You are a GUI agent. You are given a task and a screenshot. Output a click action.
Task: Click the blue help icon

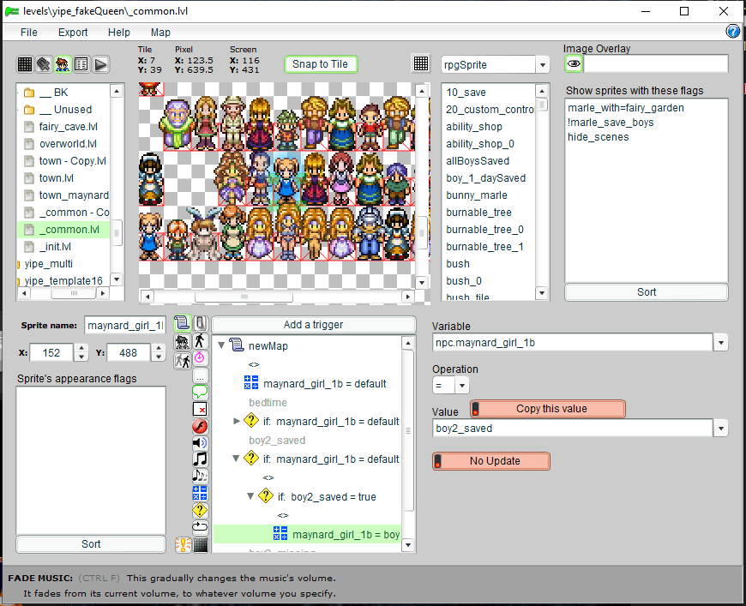(x=733, y=32)
